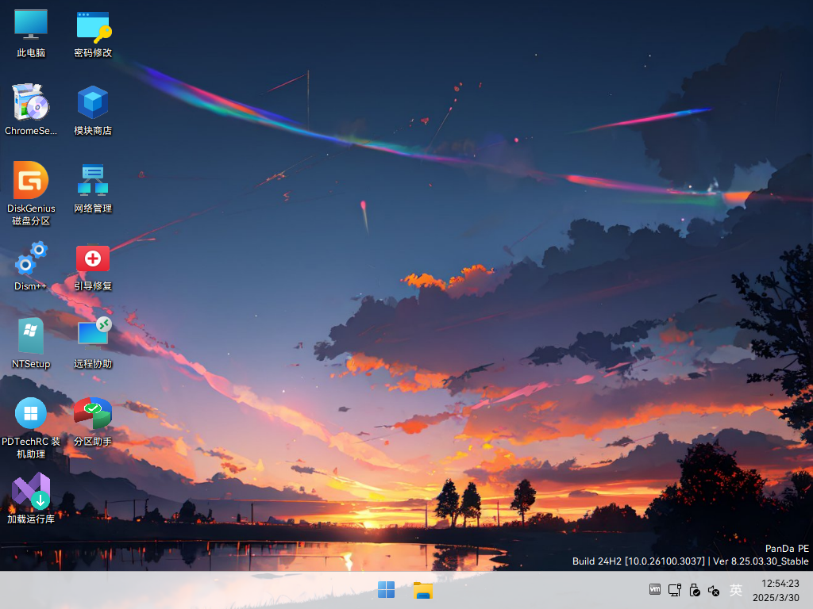Open the 模块商店 module store icon
Screen dimensions: 813x609
point(93,102)
